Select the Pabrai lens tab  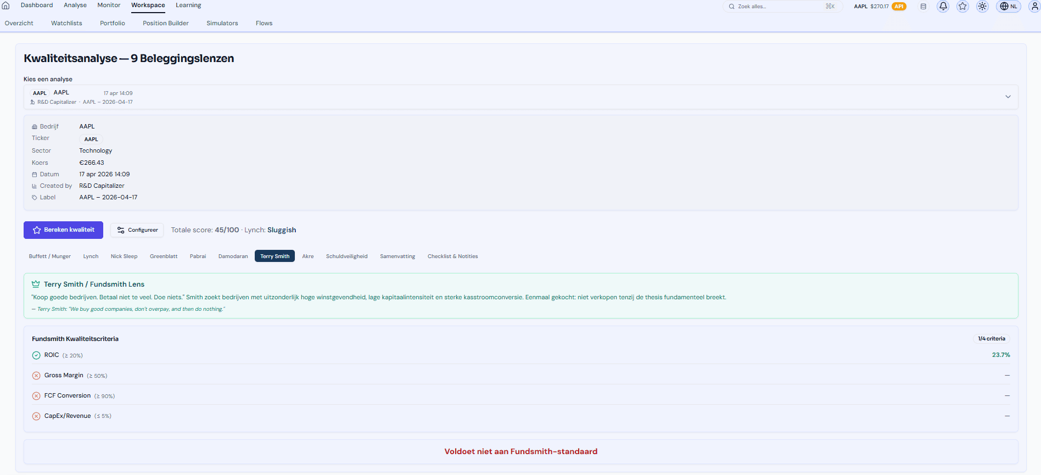pyautogui.click(x=198, y=256)
